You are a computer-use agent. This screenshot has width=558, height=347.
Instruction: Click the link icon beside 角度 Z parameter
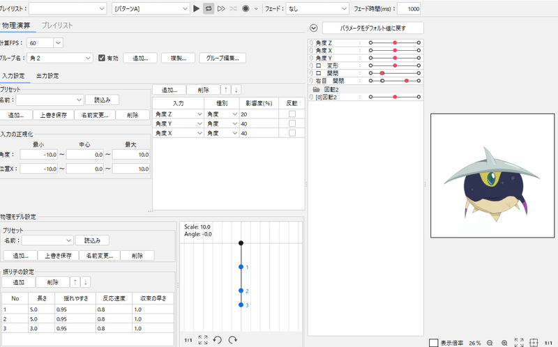pyautogui.click(x=311, y=43)
